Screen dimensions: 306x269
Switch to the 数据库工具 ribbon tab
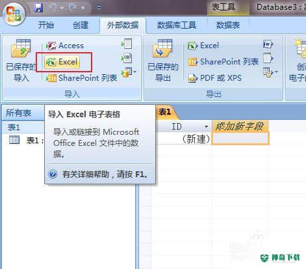pyautogui.click(x=177, y=25)
